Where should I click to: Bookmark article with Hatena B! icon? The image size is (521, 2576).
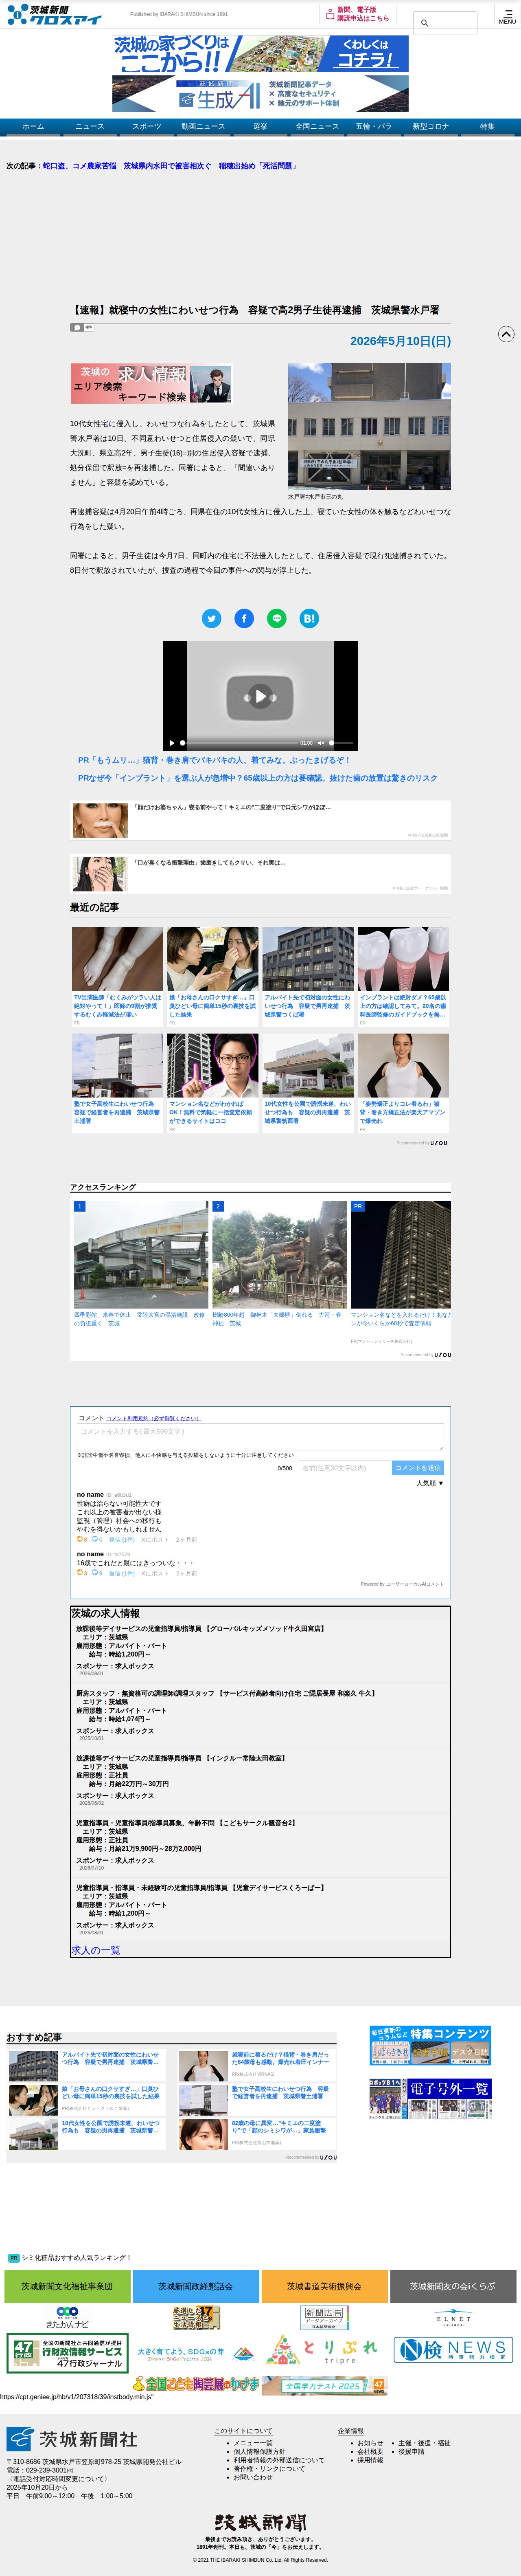pos(309,618)
